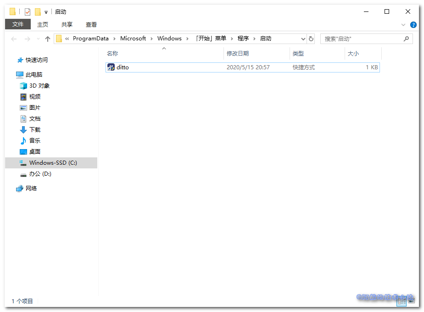Viewport: 424px width, 312px height.
Task: Select the 下载 folder in sidebar
Action: pos(34,130)
